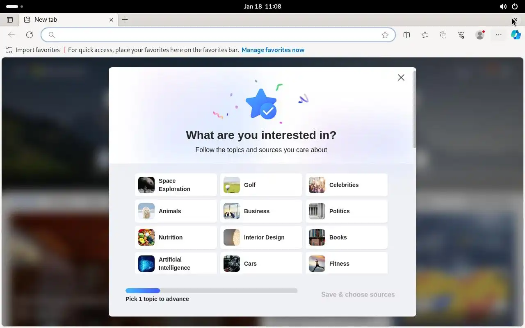Select the Business topic
Viewport: 525px width, 328px height.
tap(261, 211)
